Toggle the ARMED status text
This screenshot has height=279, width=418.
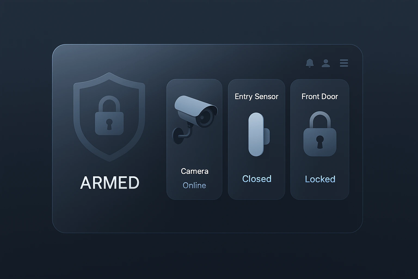pyautogui.click(x=110, y=183)
